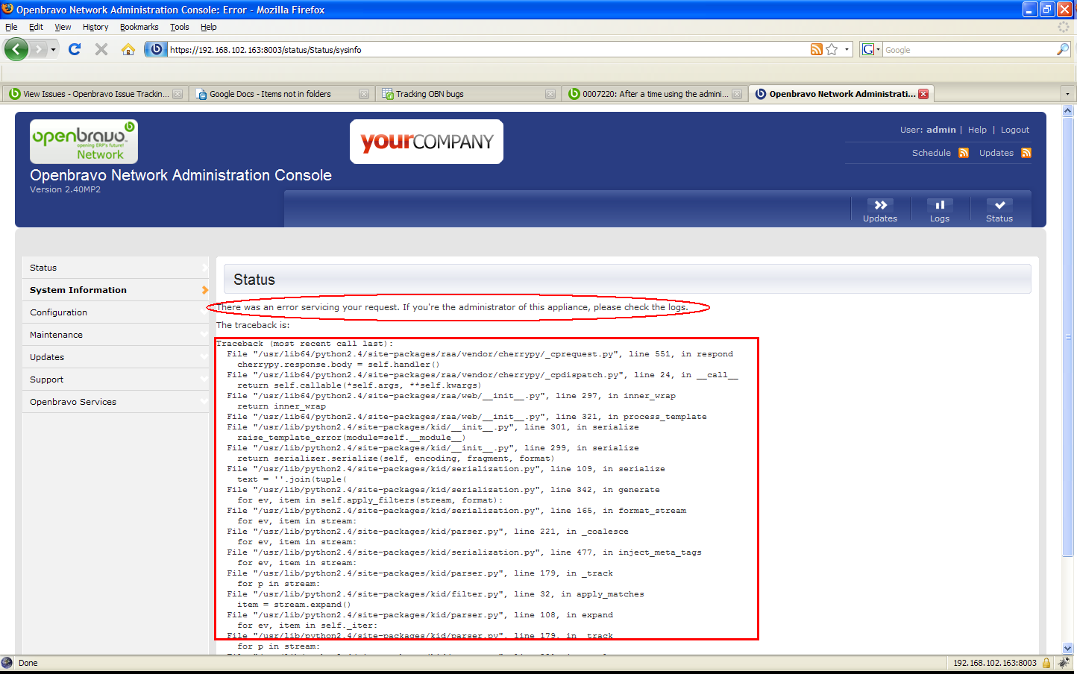Screen dimensions: 1077x674
Task: Click the status bar tools icon
Action: point(1064,663)
